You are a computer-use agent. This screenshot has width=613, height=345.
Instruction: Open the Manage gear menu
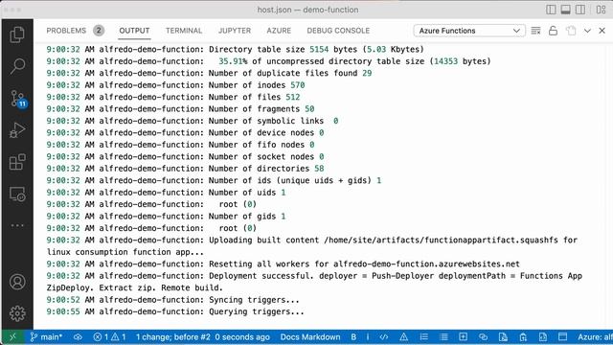[17, 313]
